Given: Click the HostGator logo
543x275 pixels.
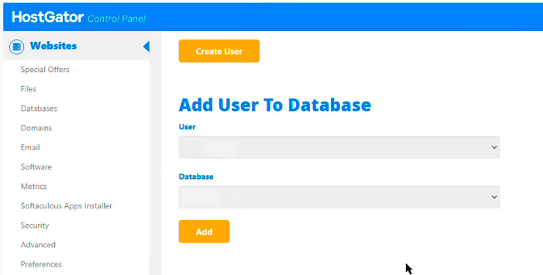Looking at the screenshot, I should (x=48, y=17).
